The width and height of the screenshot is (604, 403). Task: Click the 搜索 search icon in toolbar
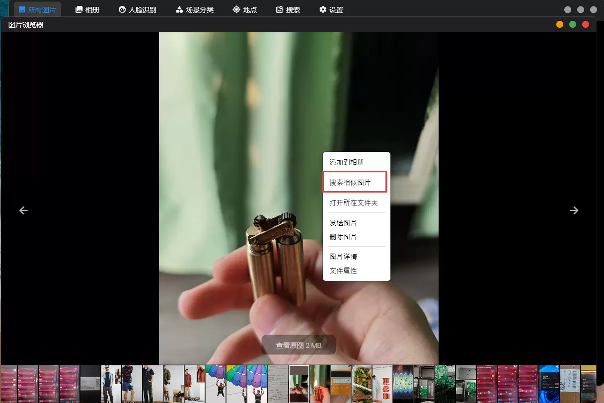(x=280, y=9)
